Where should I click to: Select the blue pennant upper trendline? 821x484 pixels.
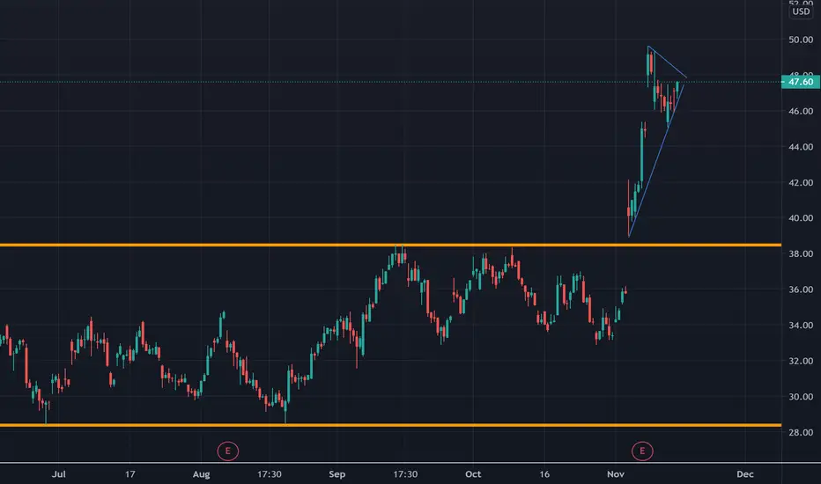667,62
